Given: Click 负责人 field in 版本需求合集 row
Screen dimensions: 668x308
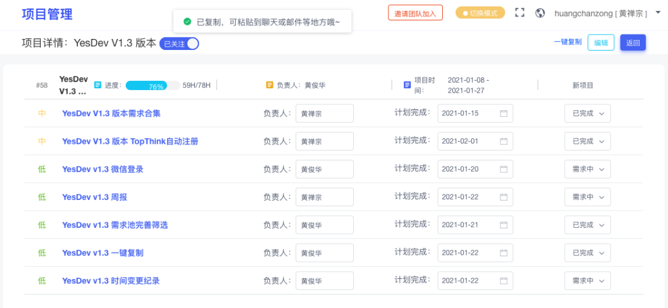Looking at the screenshot, I should click(x=325, y=113).
